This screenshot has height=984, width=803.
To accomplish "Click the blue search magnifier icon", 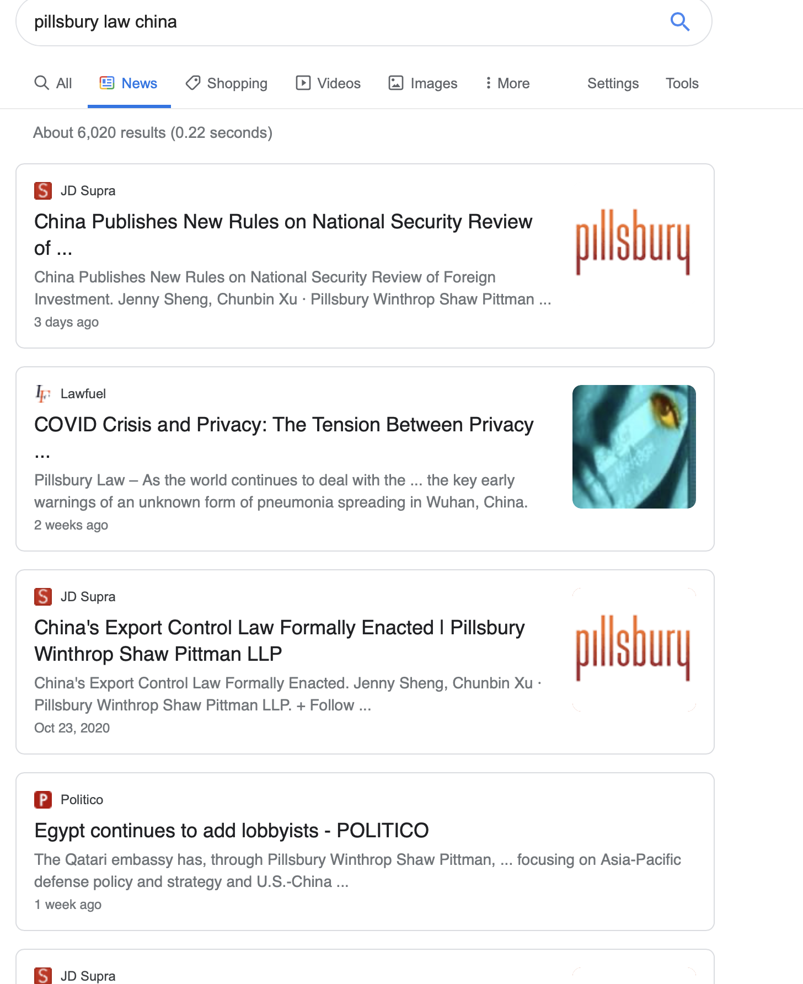I will point(679,22).
